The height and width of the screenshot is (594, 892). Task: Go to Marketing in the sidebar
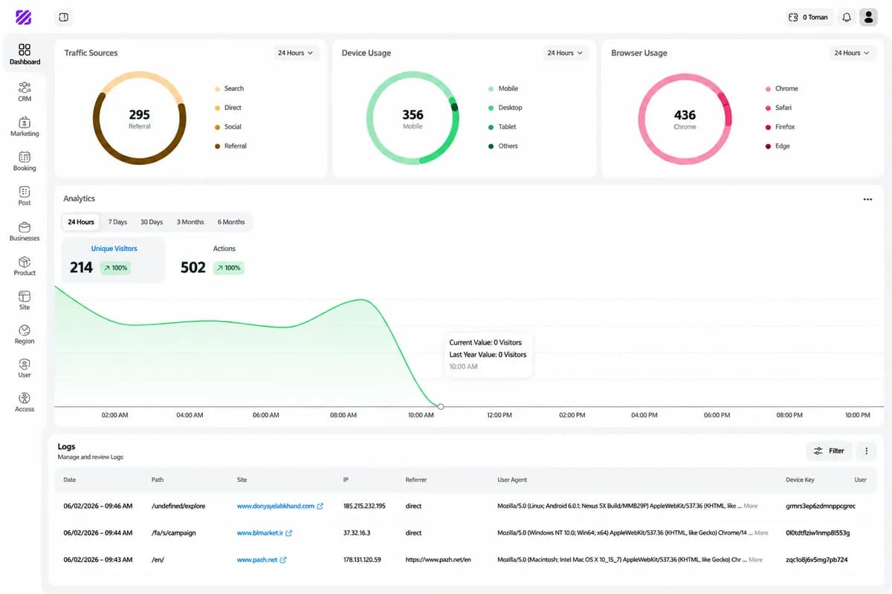pos(25,126)
